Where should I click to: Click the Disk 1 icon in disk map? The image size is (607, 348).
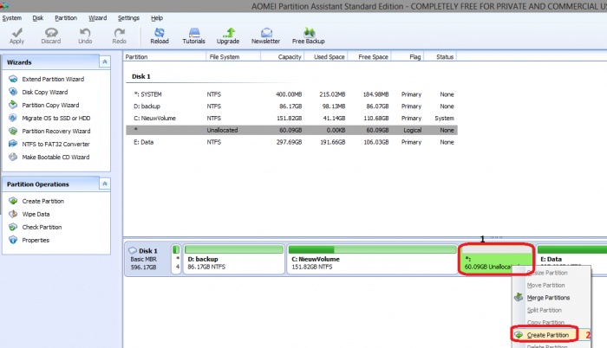[133, 250]
